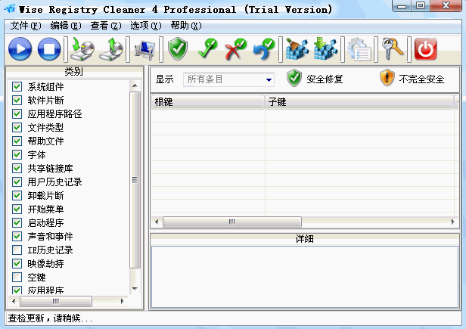Click the red X uncheck-all icon

(236, 49)
